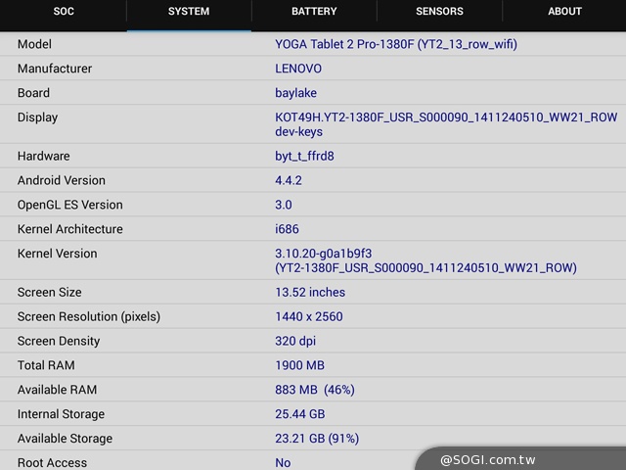
Task: Switch to the SOC tab
Action: click(64, 12)
